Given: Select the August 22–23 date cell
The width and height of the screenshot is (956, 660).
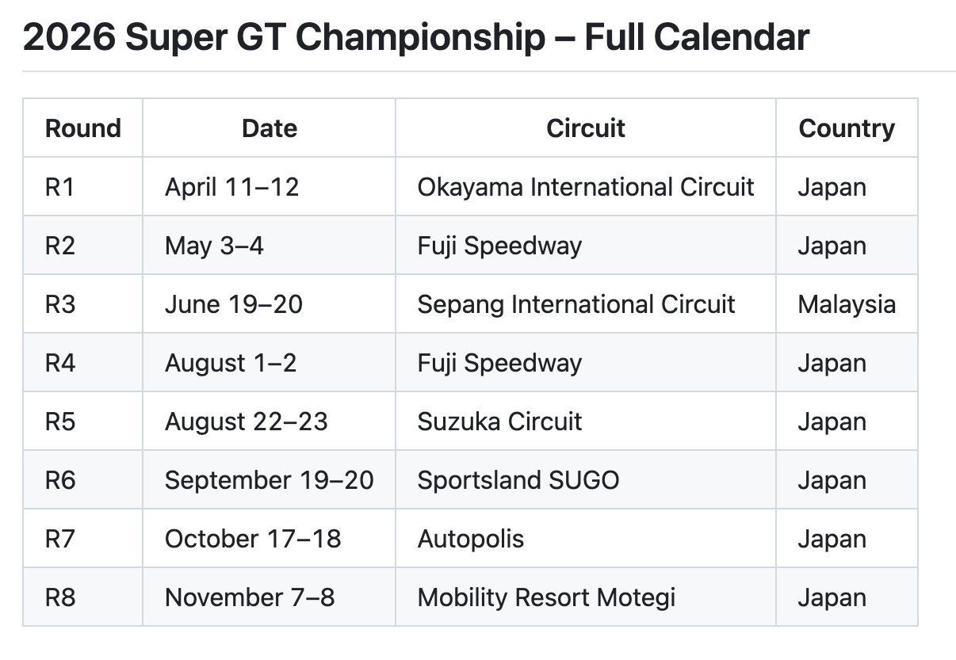Looking at the screenshot, I should point(246,422).
